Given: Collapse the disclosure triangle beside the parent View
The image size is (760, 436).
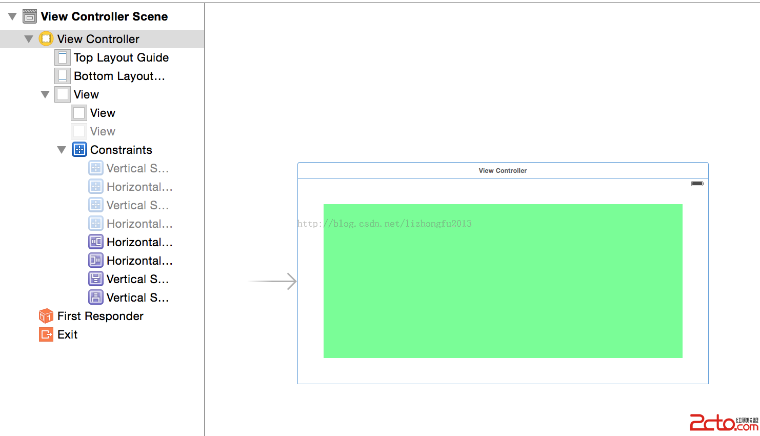Looking at the screenshot, I should (45, 94).
